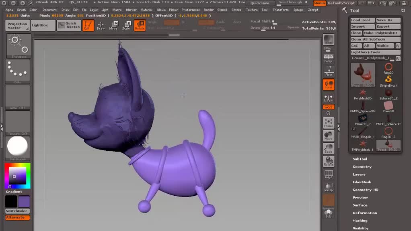The height and width of the screenshot is (231, 411).
Task: Open LightBox from the top toolbar
Action: 43,25
